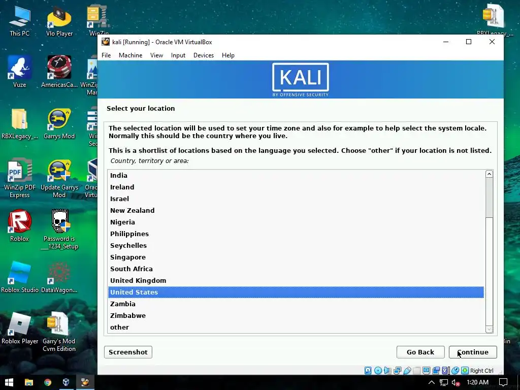Open the Machine menu
520x390 pixels.
[131, 55]
